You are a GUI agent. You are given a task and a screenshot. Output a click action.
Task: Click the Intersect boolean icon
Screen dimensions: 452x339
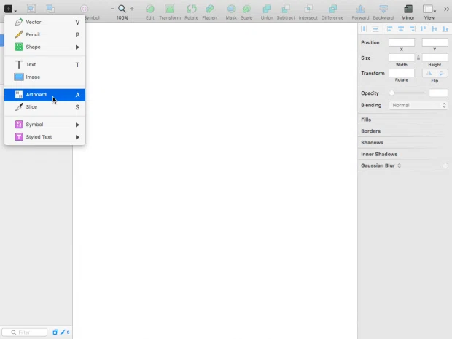pos(308,9)
